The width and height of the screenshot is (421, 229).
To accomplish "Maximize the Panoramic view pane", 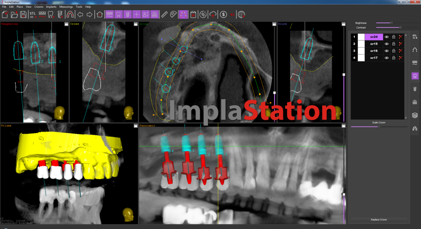I will click(x=343, y=126).
